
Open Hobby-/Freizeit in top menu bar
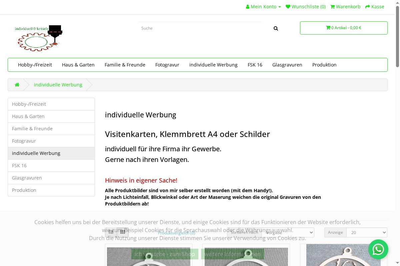35,65
